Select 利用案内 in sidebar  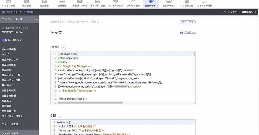(x=6, y=101)
